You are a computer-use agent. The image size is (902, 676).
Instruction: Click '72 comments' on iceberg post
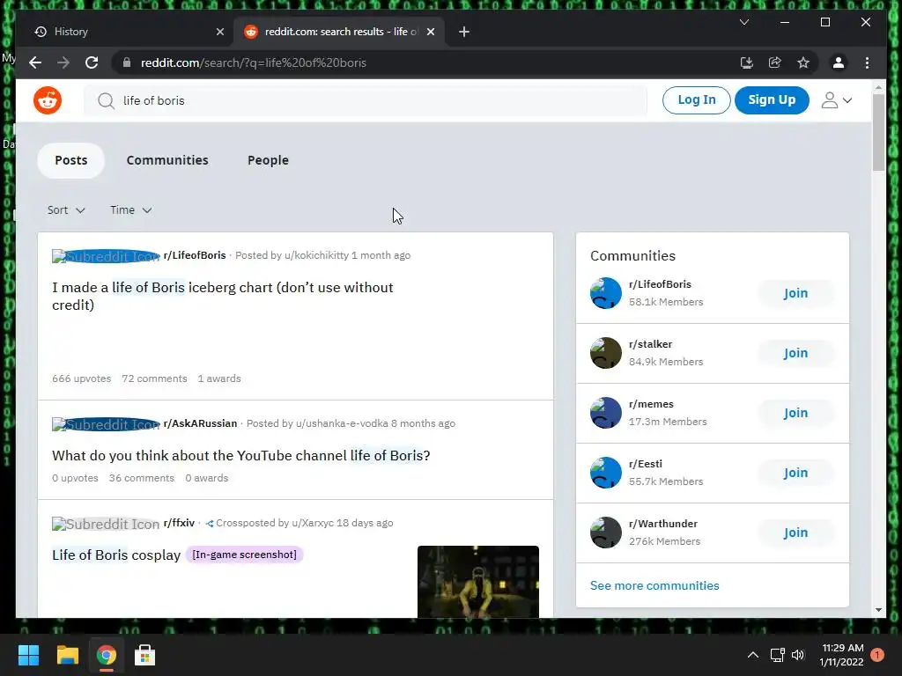(154, 378)
